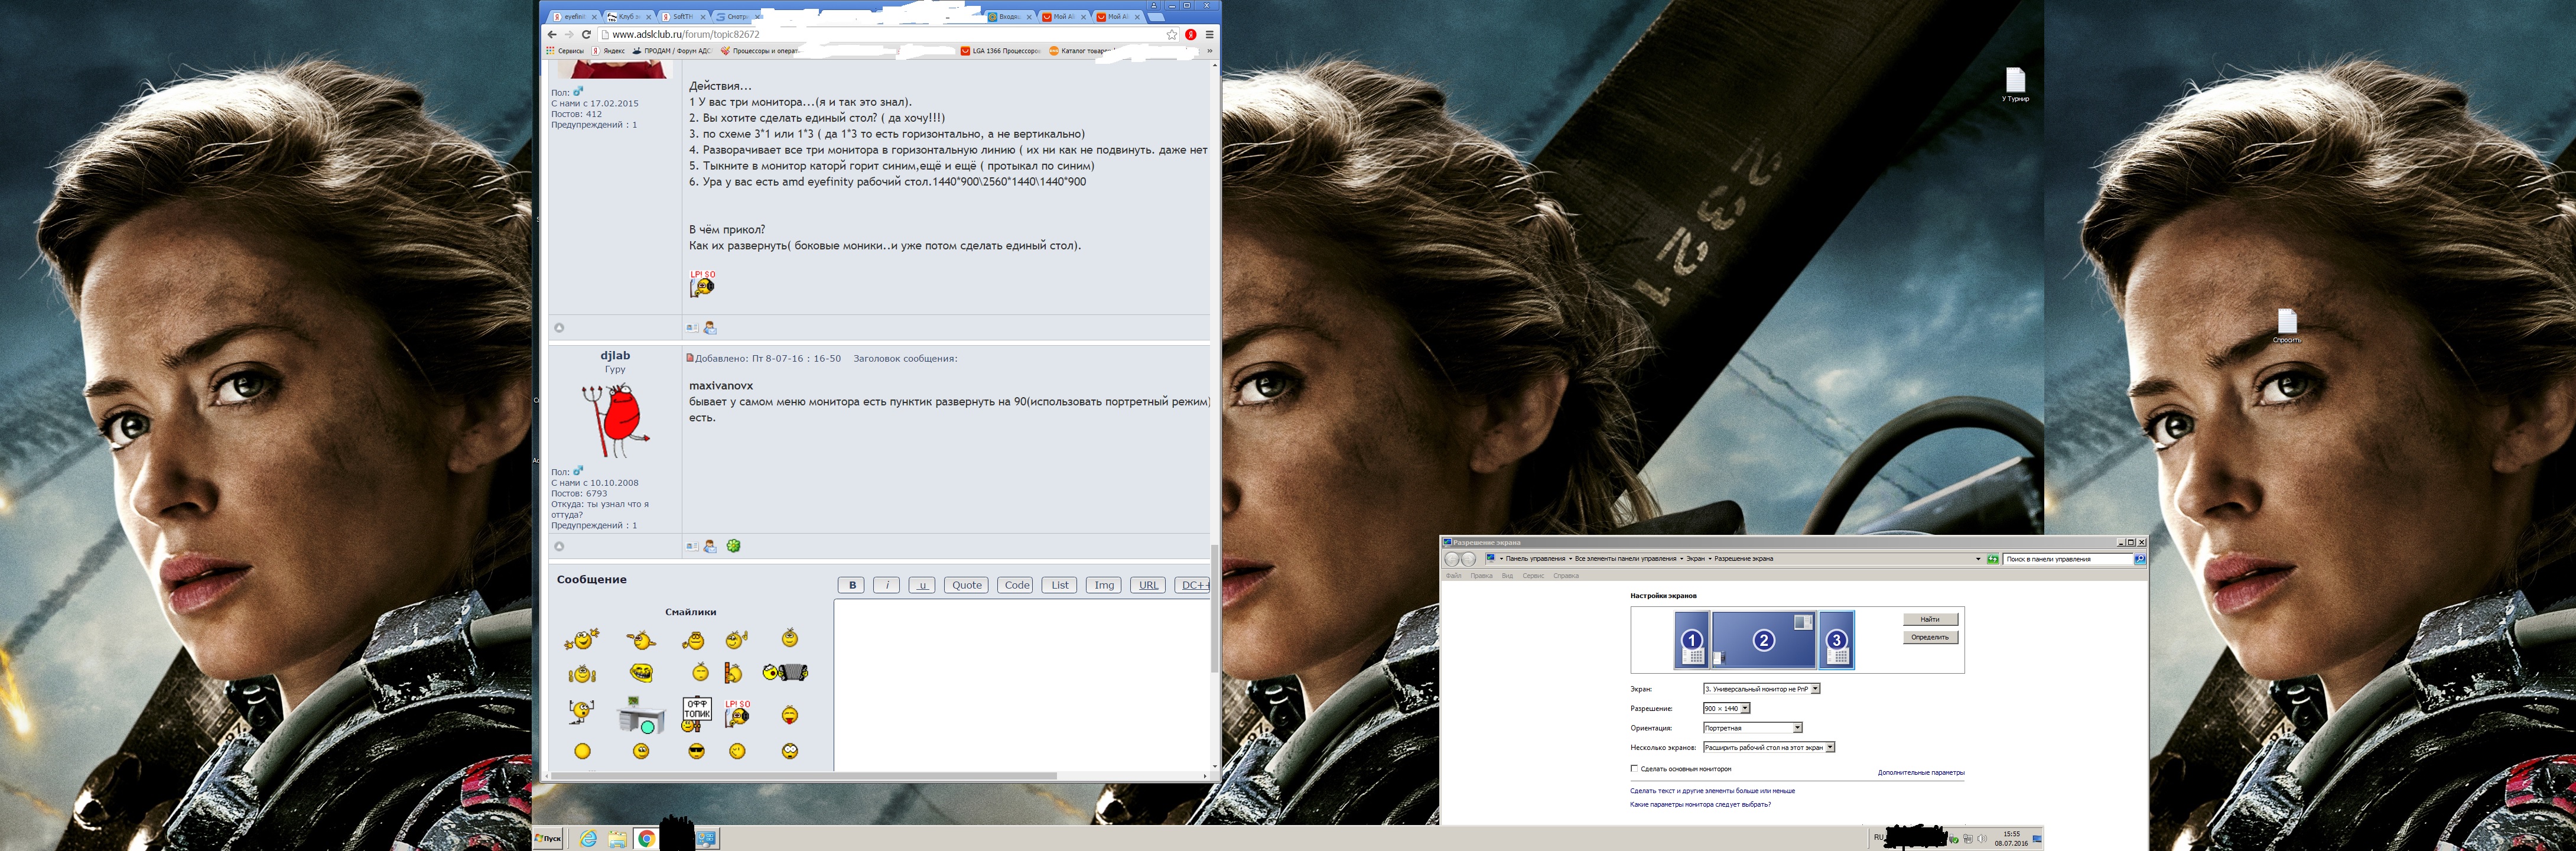The image size is (2576, 851).
Task: Check 'Сделать основным монитором' checkbox
Action: 1634,768
